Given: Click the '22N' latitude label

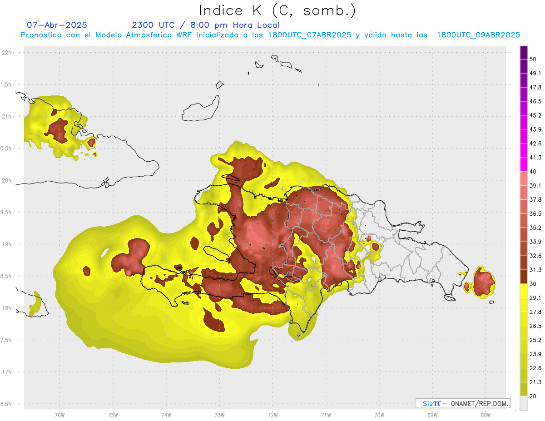Looking at the screenshot, I should click(x=7, y=53).
